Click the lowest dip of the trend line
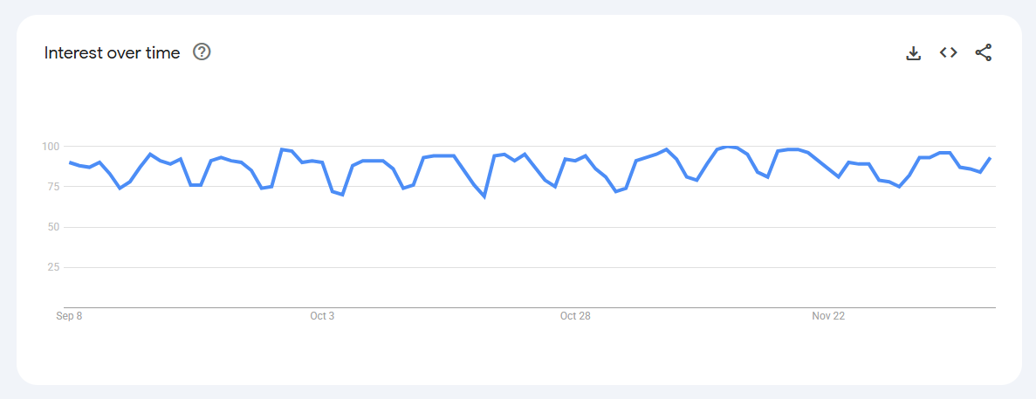 pos(484,196)
